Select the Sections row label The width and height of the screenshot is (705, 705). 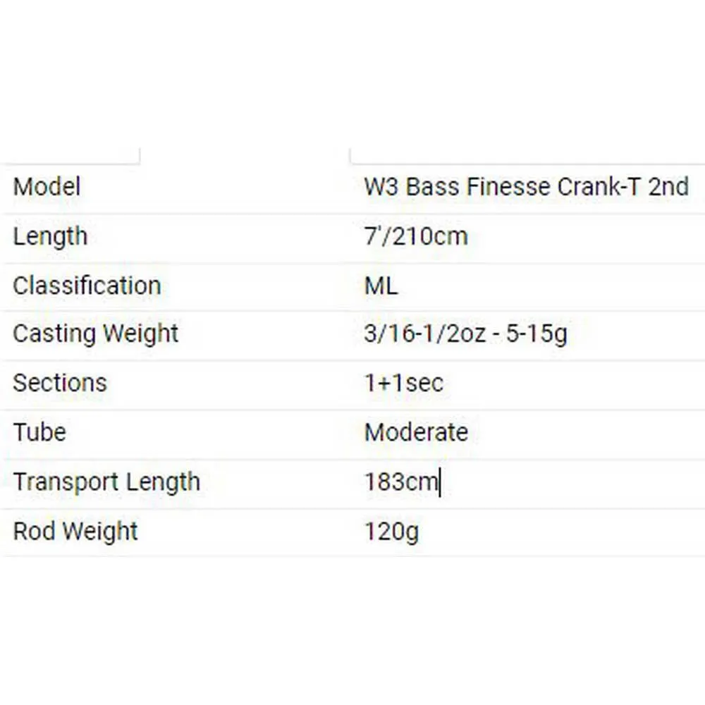point(60,383)
